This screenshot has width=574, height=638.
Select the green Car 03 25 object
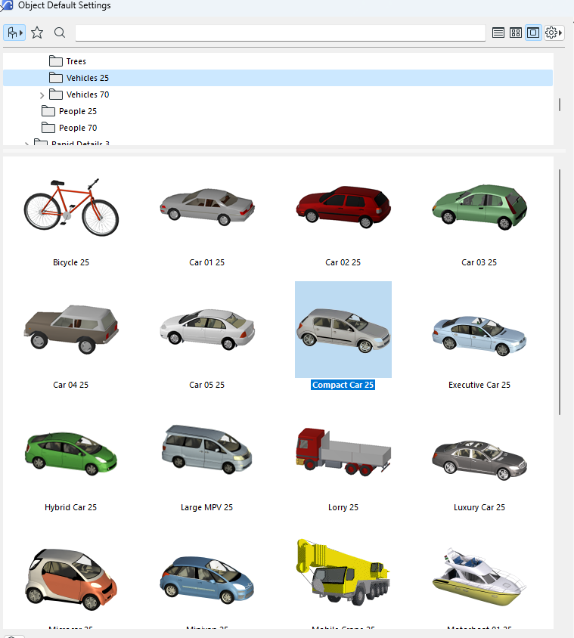(479, 207)
